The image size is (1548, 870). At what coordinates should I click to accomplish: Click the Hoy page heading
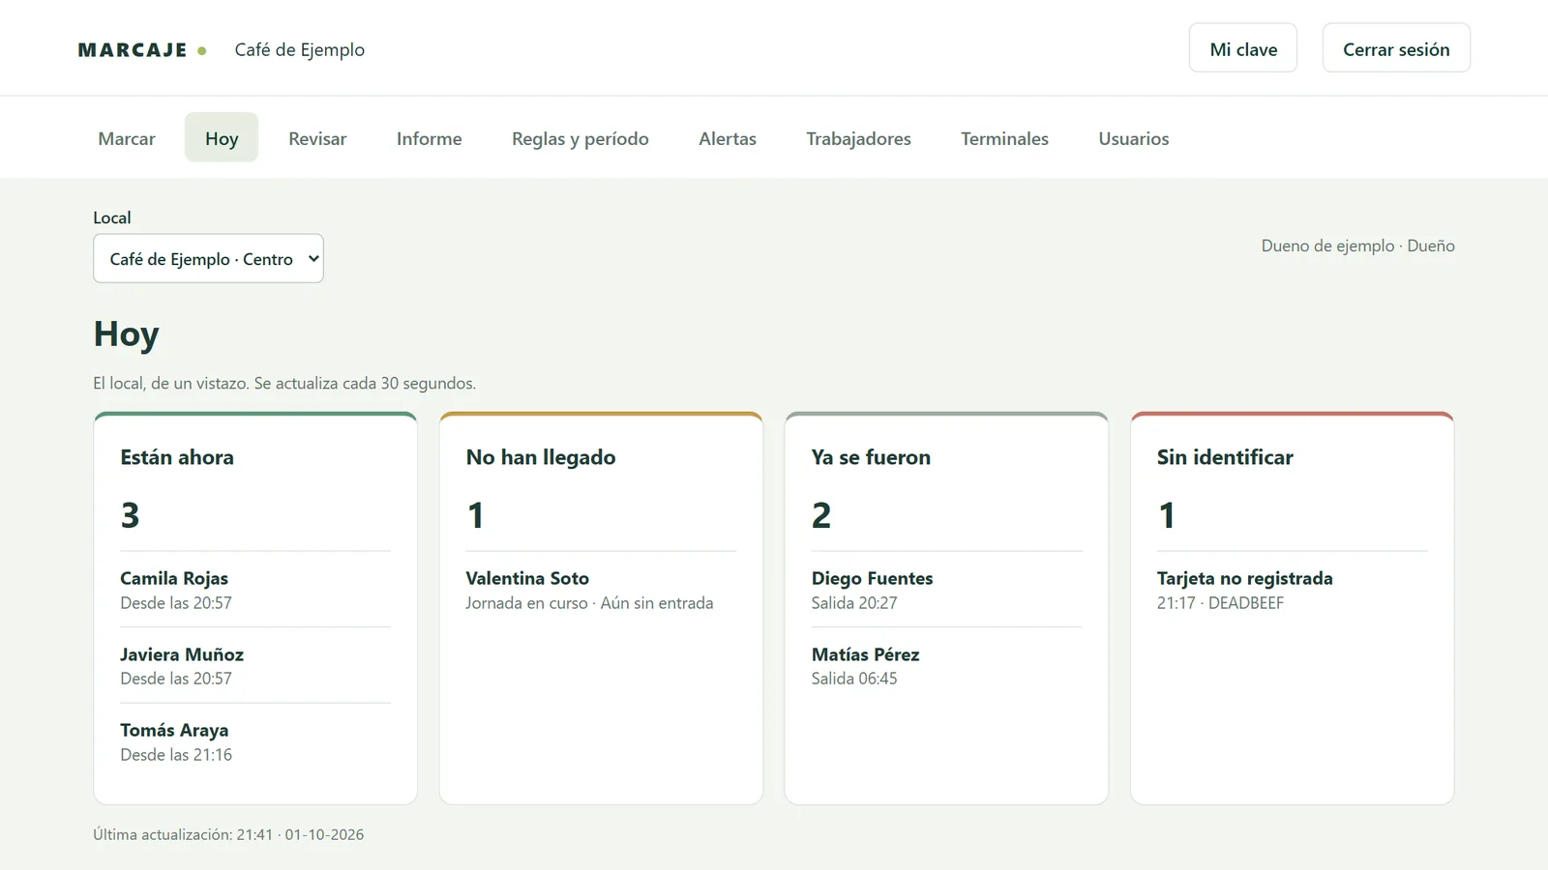point(126,334)
